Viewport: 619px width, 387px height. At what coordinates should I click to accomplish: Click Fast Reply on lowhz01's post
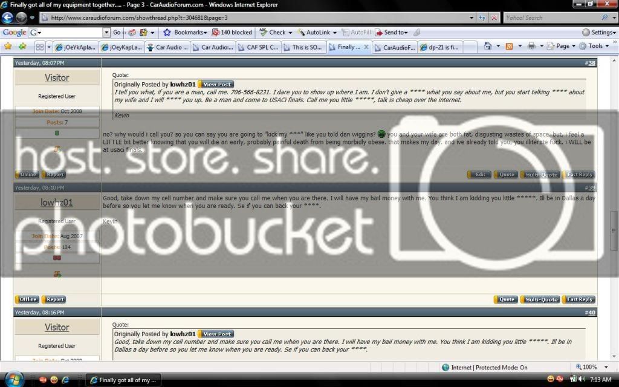[579, 299]
